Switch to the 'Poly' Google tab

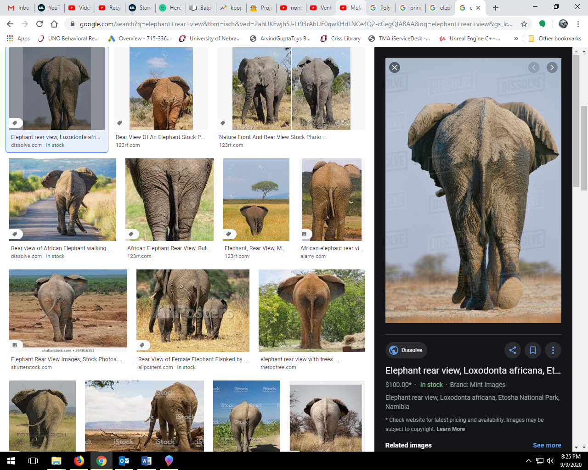pos(381,8)
